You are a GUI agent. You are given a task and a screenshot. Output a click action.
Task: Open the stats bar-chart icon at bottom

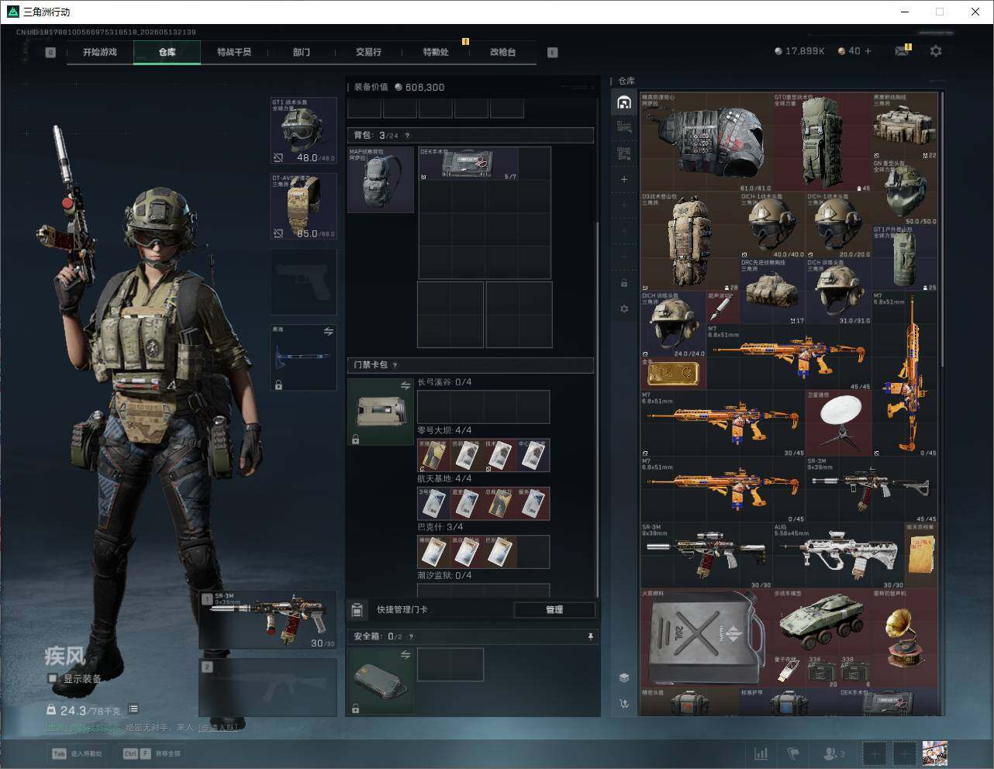point(761,753)
